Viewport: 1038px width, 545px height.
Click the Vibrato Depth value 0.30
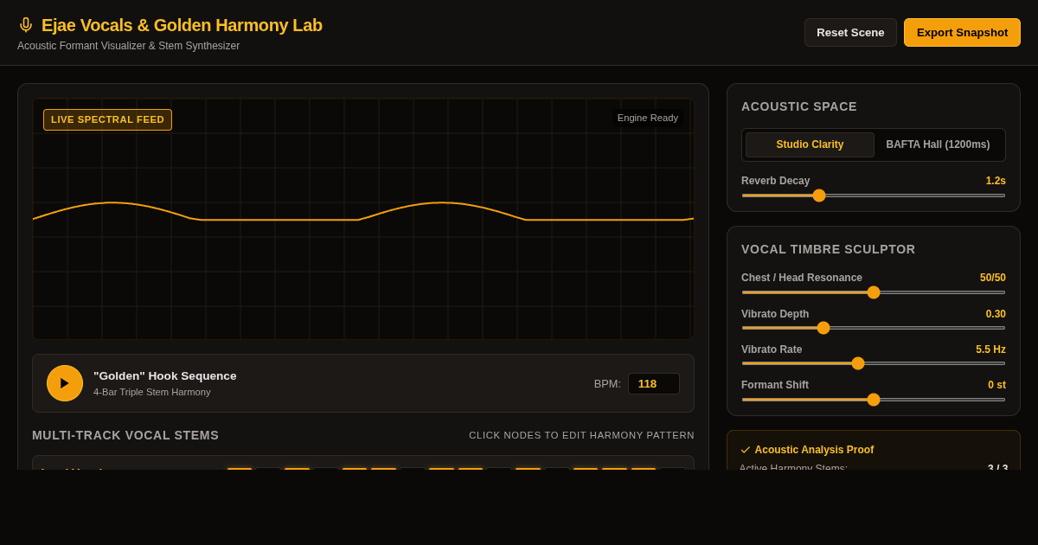(996, 314)
